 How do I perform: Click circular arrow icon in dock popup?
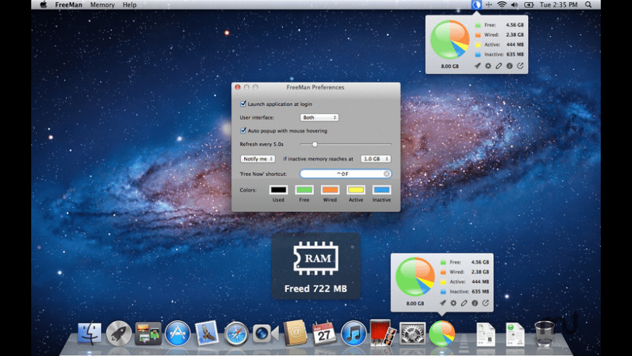click(486, 303)
